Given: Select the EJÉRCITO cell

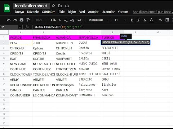Looking at the screenshot, I should (89, 80).
